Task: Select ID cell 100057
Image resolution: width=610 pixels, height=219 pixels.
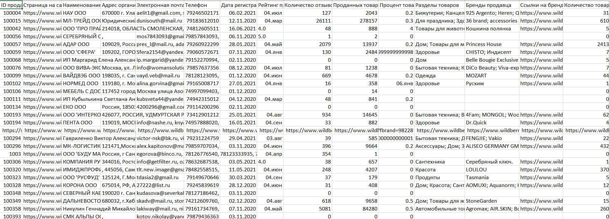Action: (x=11, y=44)
